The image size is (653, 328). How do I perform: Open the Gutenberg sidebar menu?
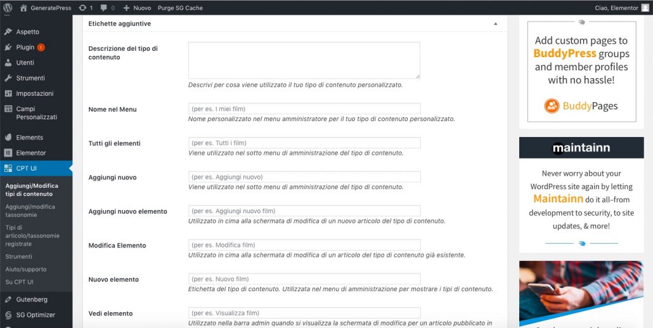pos(32,299)
